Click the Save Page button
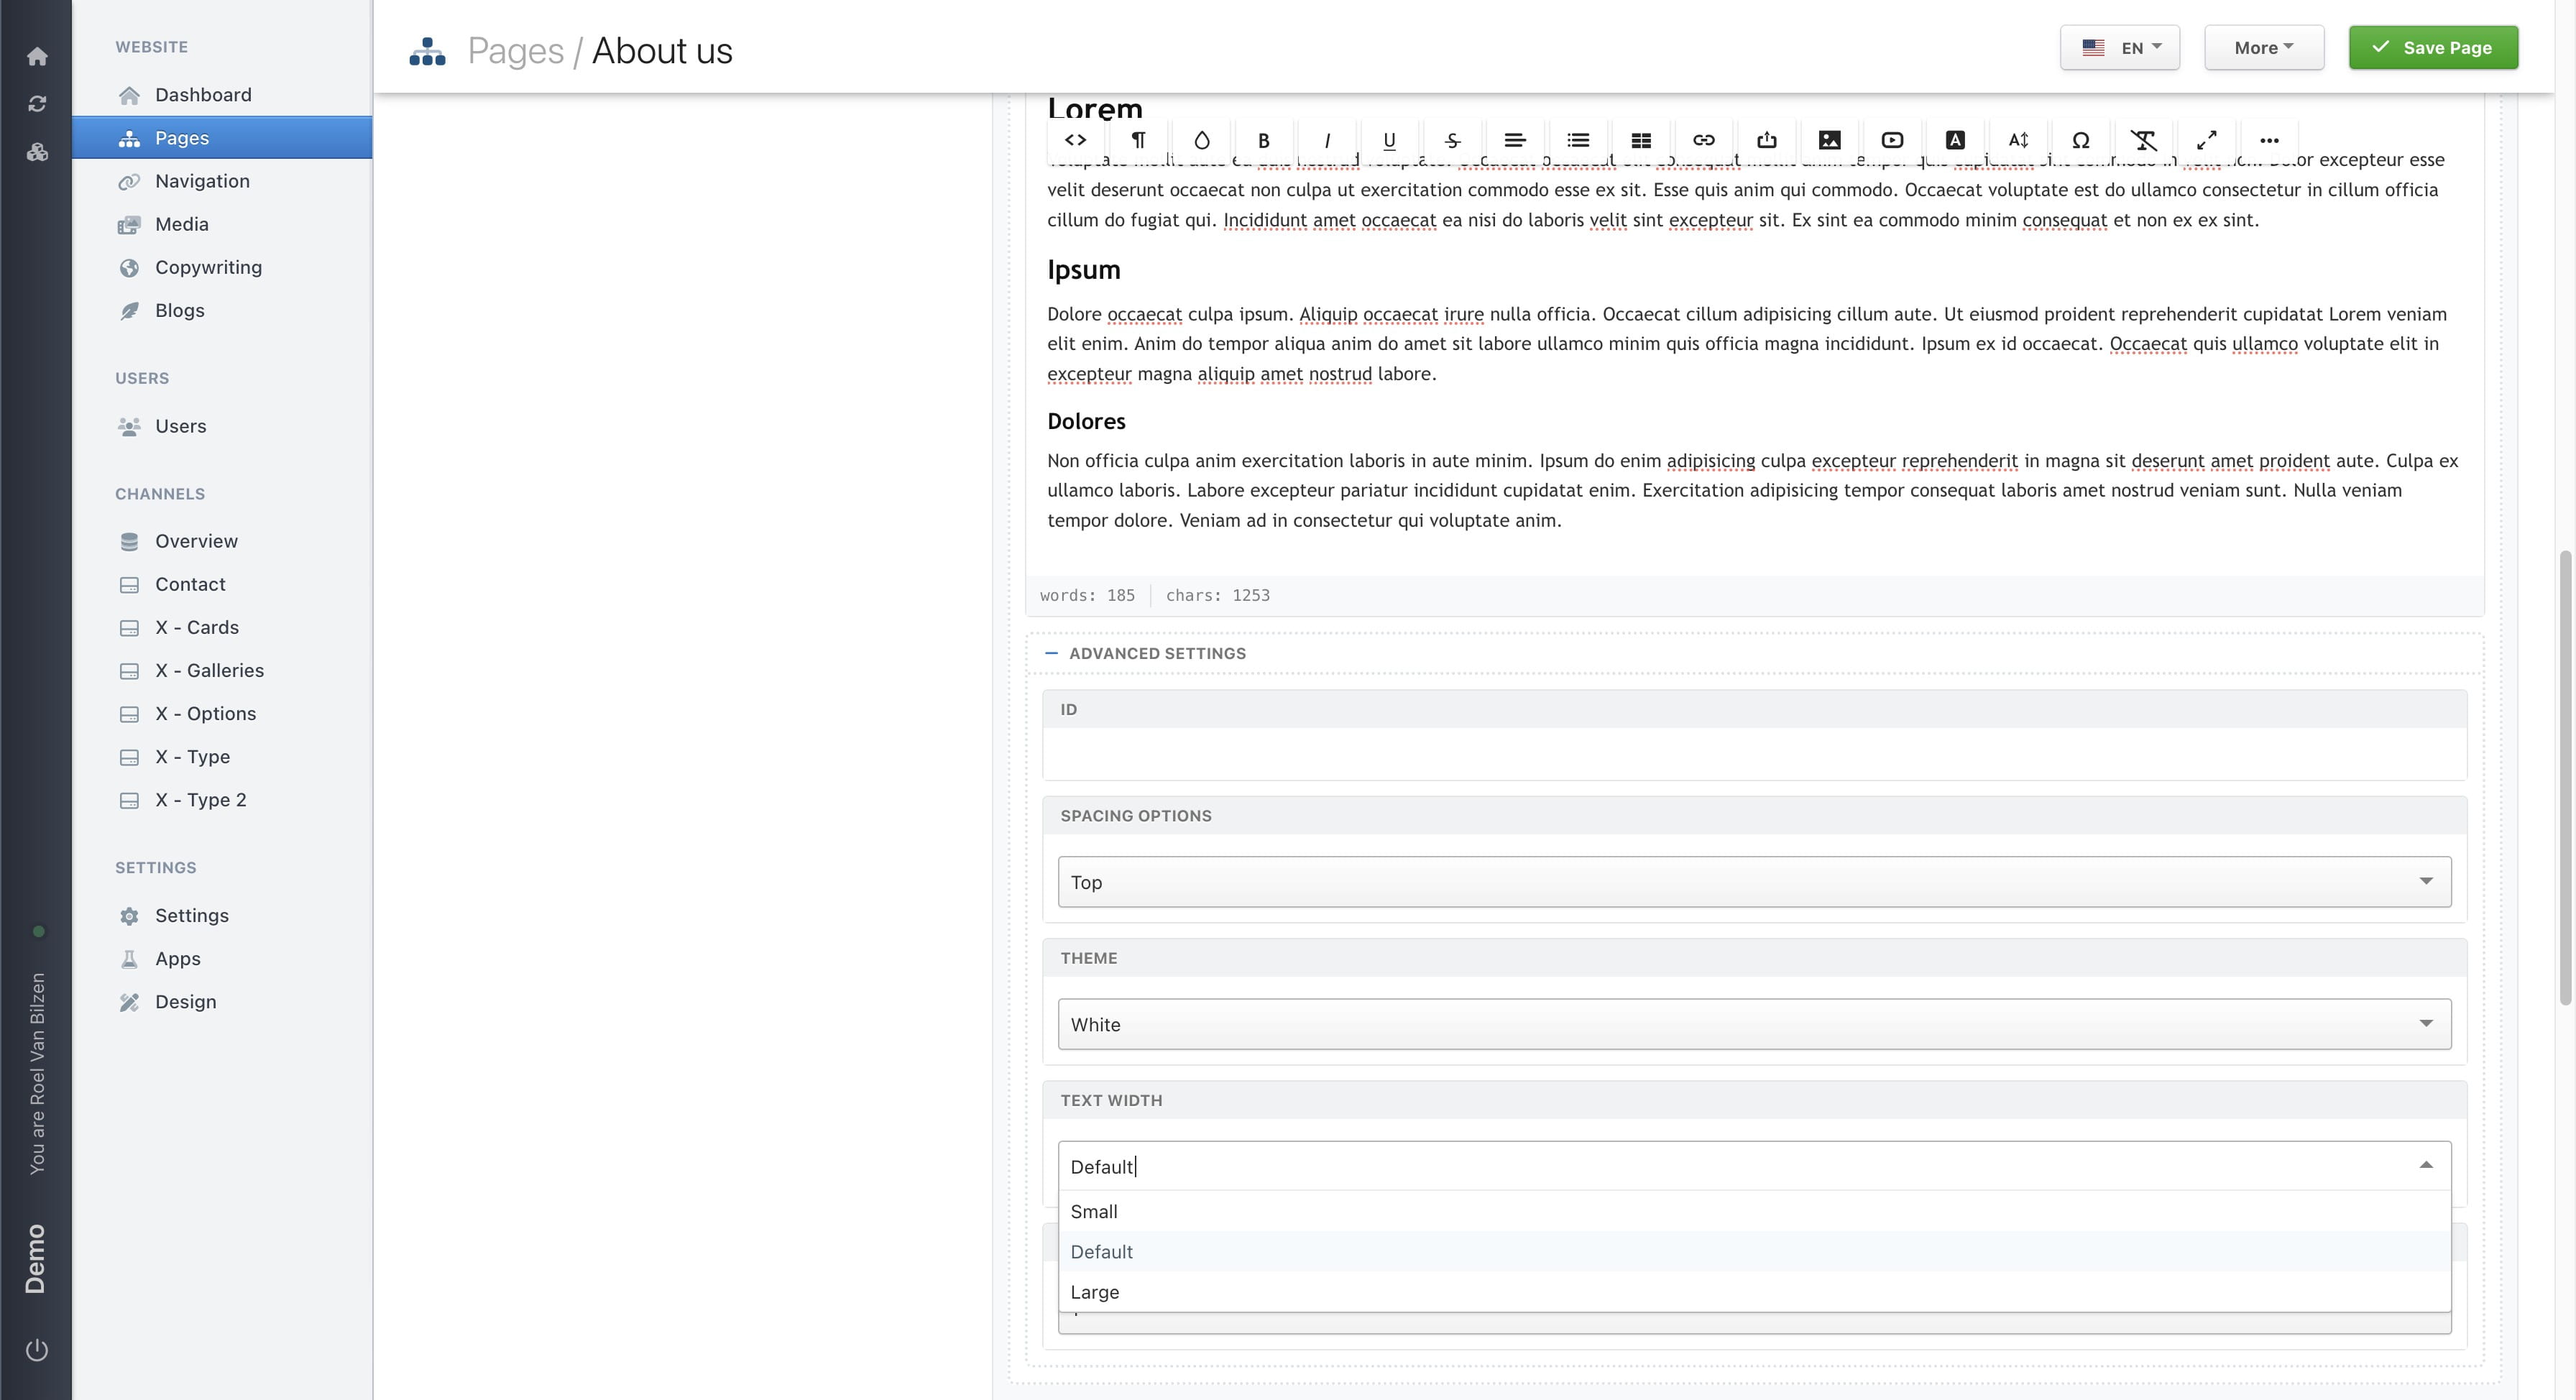Image resolution: width=2576 pixels, height=1400 pixels. (x=2433, y=47)
